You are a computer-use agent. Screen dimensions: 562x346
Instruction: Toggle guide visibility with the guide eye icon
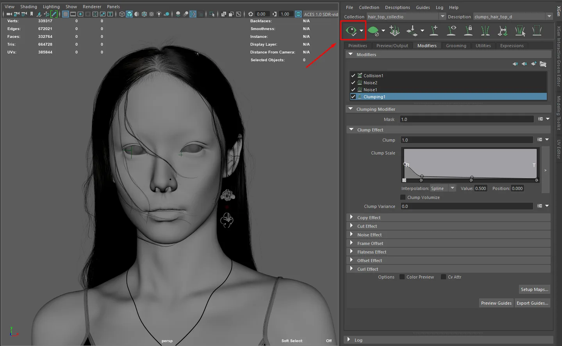coord(451,30)
